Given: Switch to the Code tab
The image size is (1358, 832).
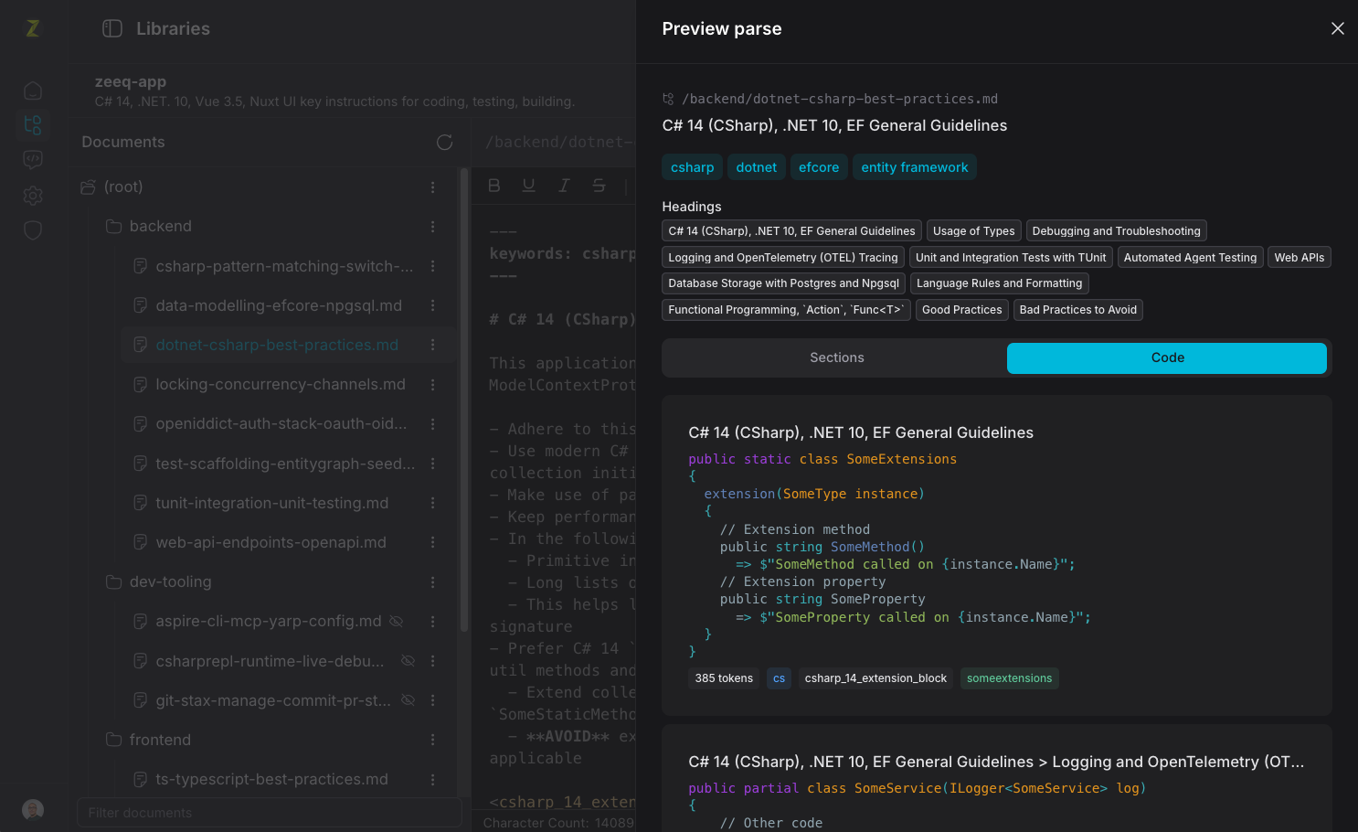Looking at the screenshot, I should [1167, 357].
